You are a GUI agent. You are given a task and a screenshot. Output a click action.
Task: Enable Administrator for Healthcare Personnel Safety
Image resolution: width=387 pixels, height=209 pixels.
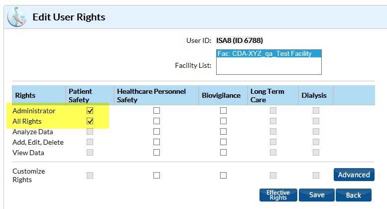157,111
